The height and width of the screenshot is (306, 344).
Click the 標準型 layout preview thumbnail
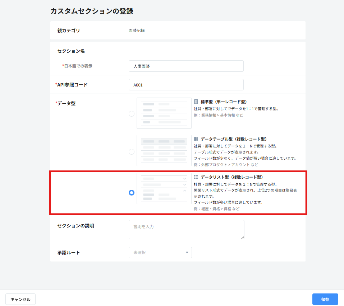pyautogui.click(x=164, y=113)
